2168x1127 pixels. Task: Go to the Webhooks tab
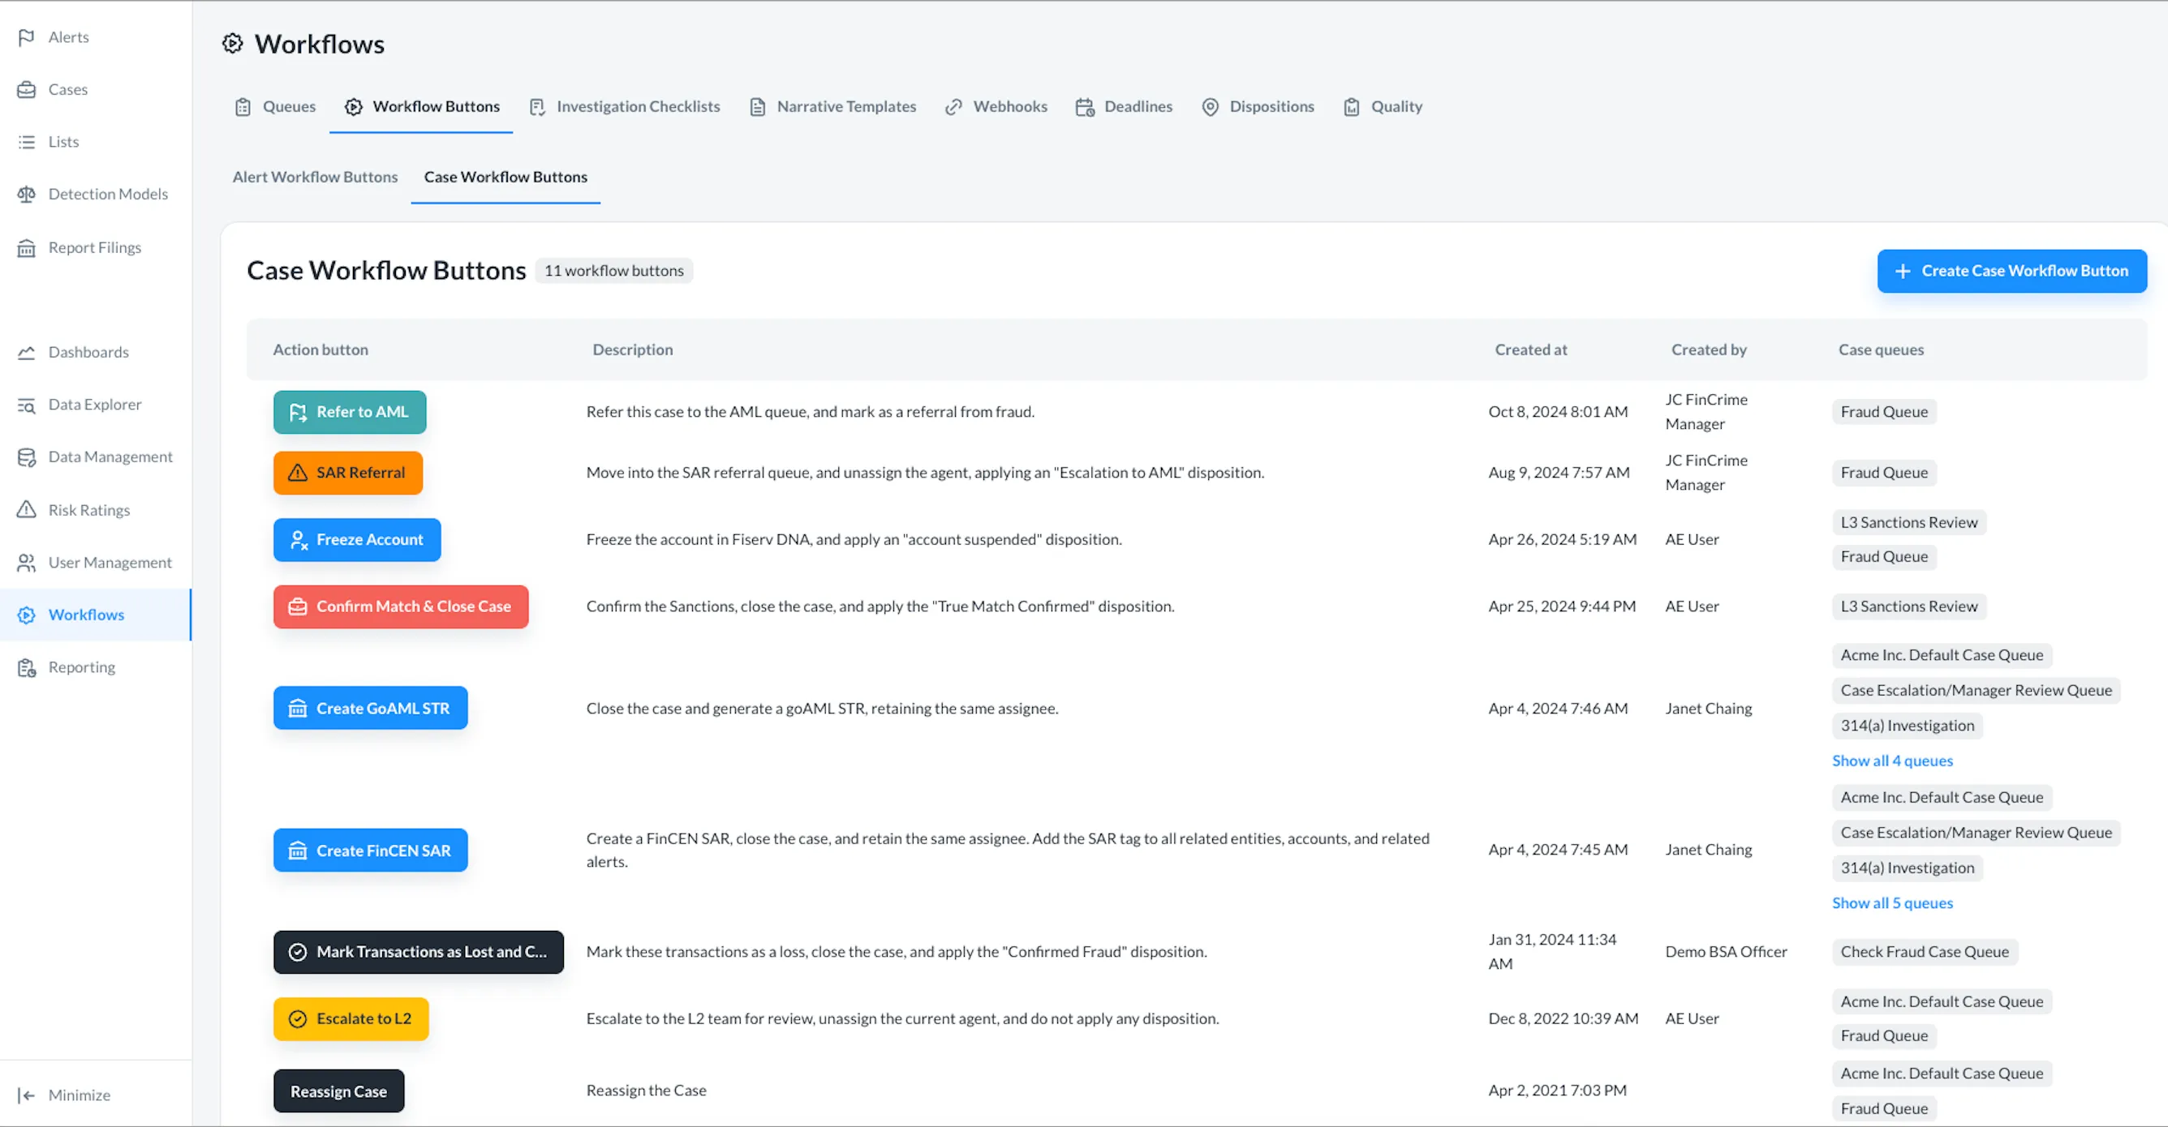[996, 107]
